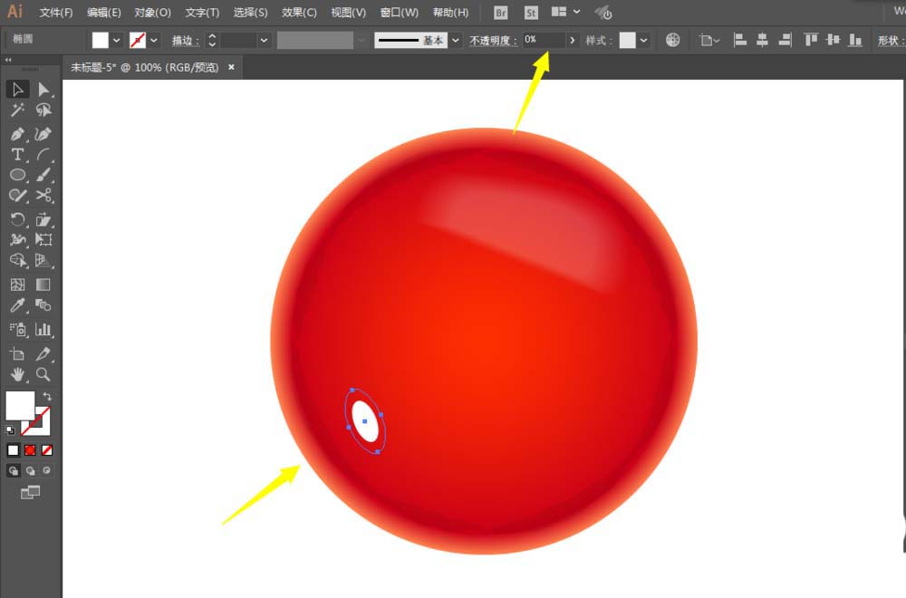Enable Draw Normal mode
This screenshot has width=906, height=598.
[14, 471]
